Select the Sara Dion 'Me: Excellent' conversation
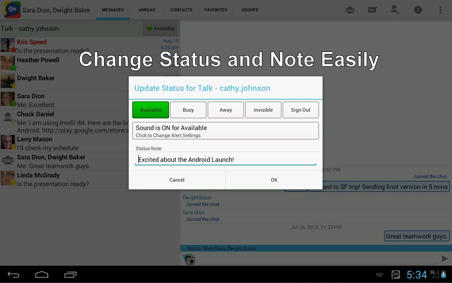Image resolution: width=452 pixels, height=283 pixels. click(90, 100)
